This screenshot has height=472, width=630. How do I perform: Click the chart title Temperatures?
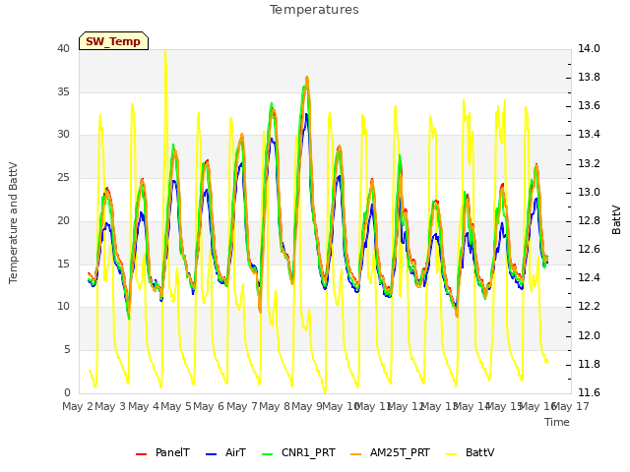click(314, 10)
